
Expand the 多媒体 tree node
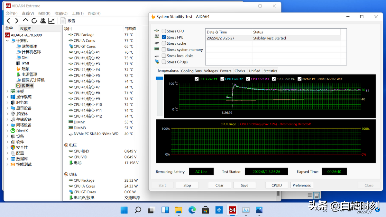click(8, 114)
